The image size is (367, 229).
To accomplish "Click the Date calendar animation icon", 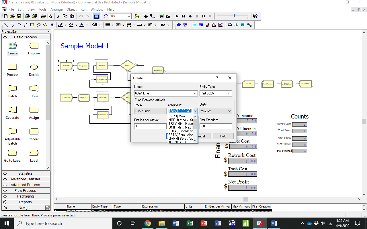I will click(185, 25).
